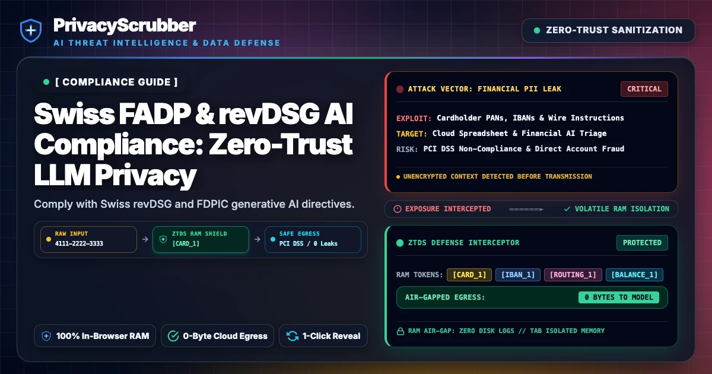Viewport: 712px width, 374px height.
Task: Click the Swiss FADP & revDSG headline
Action: tap(193, 145)
